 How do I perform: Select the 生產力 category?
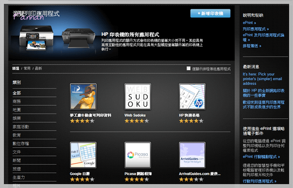point(19,177)
